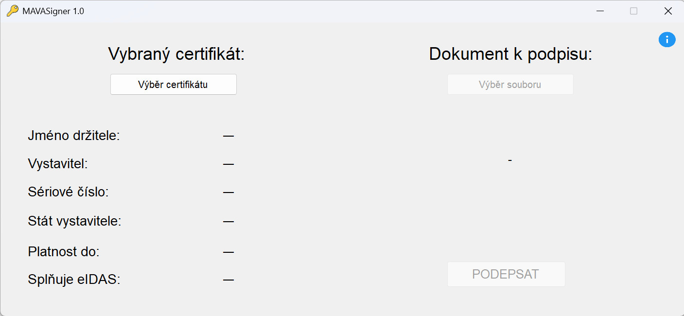Viewport: 684px width, 316px height.
Task: Click the Sériové číslo label
Action: pyautogui.click(x=68, y=192)
